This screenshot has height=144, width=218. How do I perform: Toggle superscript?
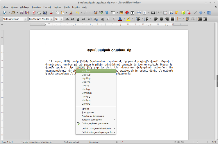point(90,19)
